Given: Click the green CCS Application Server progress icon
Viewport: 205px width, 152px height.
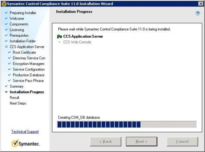Looking at the screenshot, I should click(60, 36).
